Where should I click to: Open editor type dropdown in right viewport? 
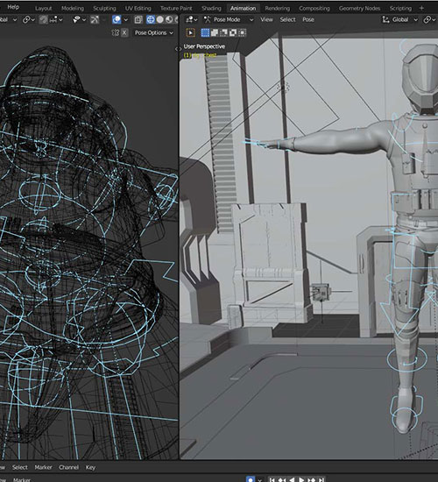click(191, 20)
